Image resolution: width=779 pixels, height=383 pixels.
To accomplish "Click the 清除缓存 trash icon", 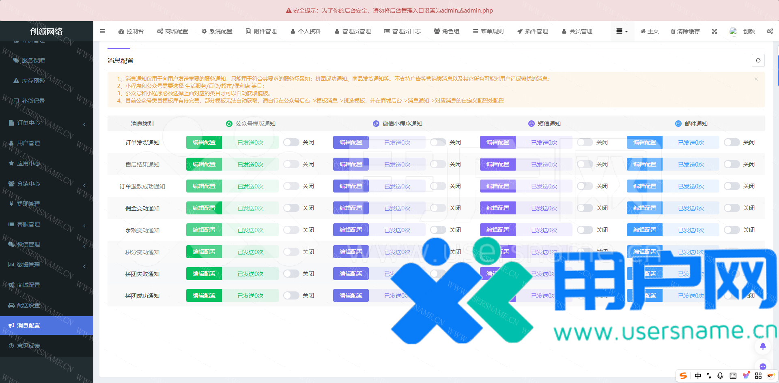I will tap(673, 31).
